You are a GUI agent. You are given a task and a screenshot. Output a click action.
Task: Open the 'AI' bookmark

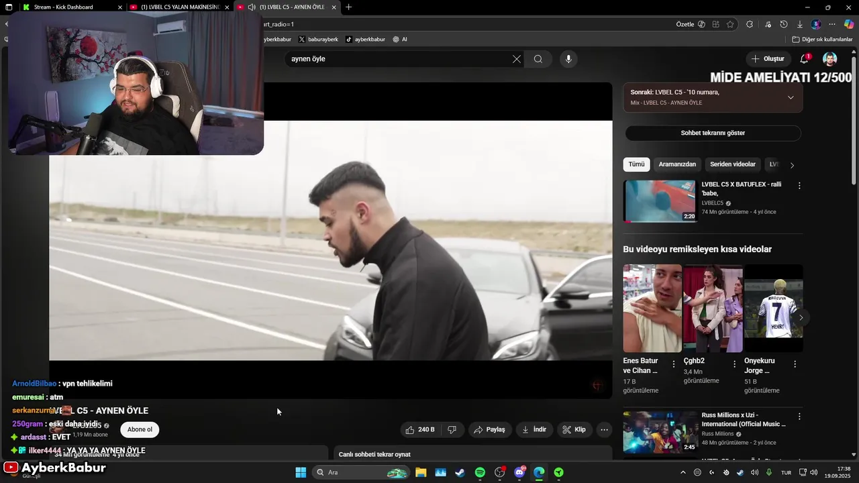pyautogui.click(x=400, y=40)
